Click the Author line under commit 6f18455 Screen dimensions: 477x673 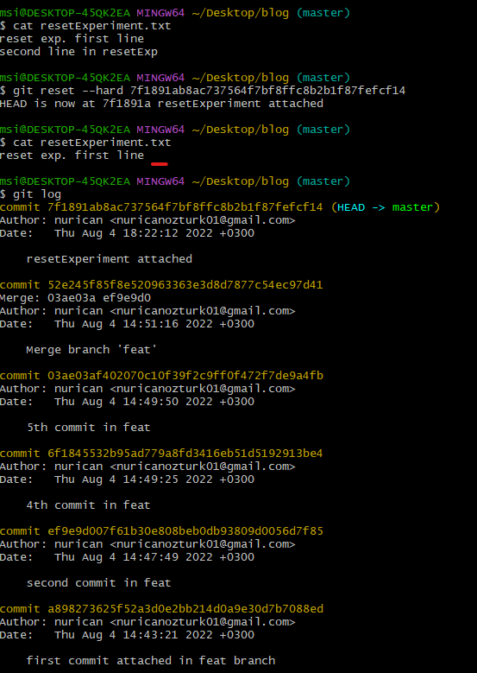(147, 467)
